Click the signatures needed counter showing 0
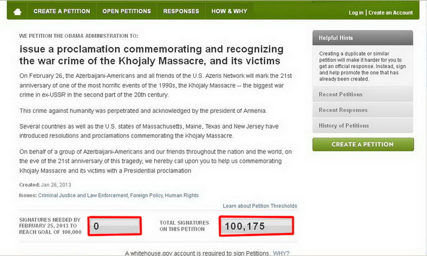 tap(115, 226)
